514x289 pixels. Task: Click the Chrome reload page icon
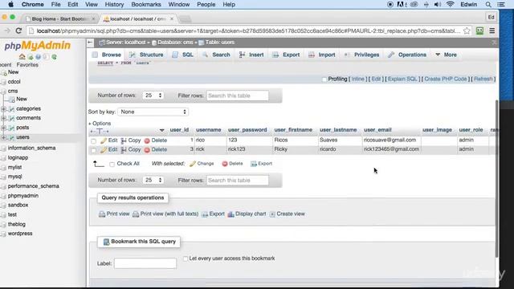coord(18,31)
